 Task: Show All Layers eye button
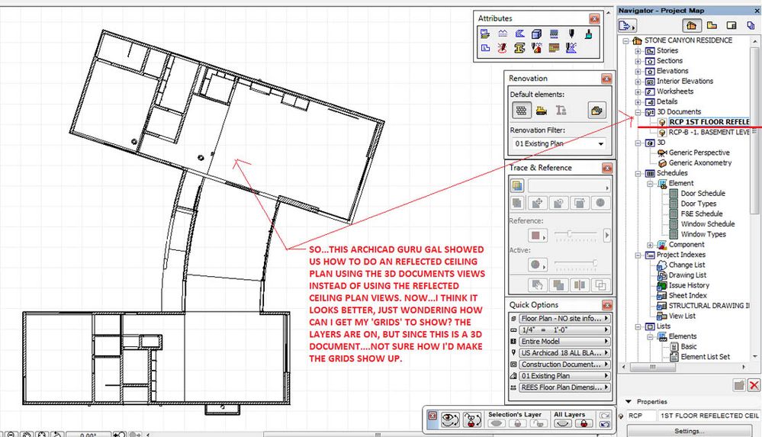point(563,423)
